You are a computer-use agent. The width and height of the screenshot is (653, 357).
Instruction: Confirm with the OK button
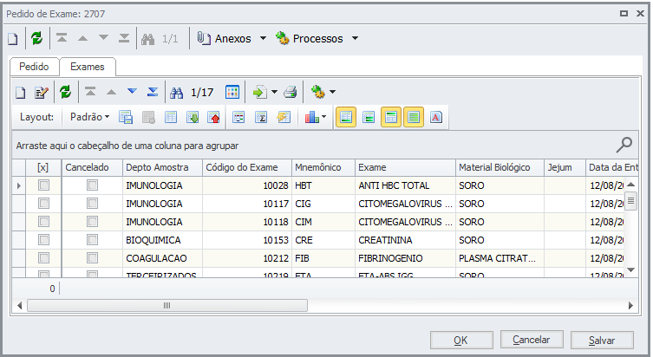[461, 341]
